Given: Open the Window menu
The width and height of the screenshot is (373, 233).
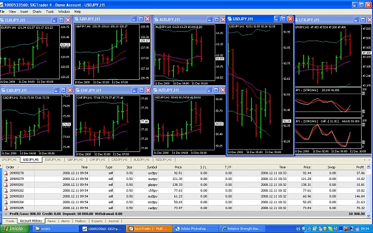Looking at the screenshot, I should 64,11.
